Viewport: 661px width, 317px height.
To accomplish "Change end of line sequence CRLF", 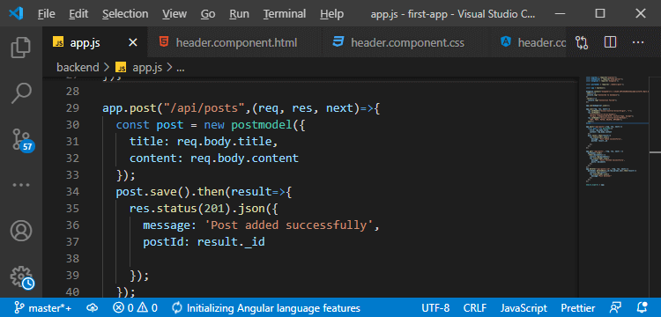I will coord(475,307).
